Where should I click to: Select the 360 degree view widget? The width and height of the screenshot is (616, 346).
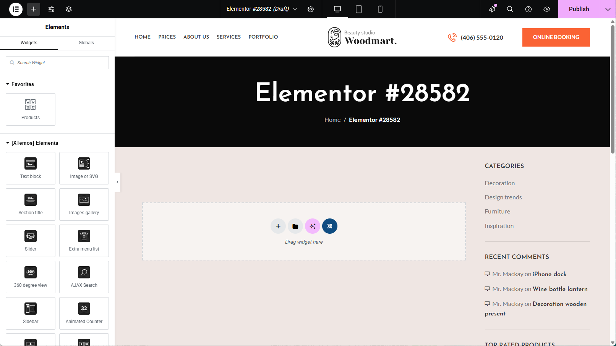(30, 277)
